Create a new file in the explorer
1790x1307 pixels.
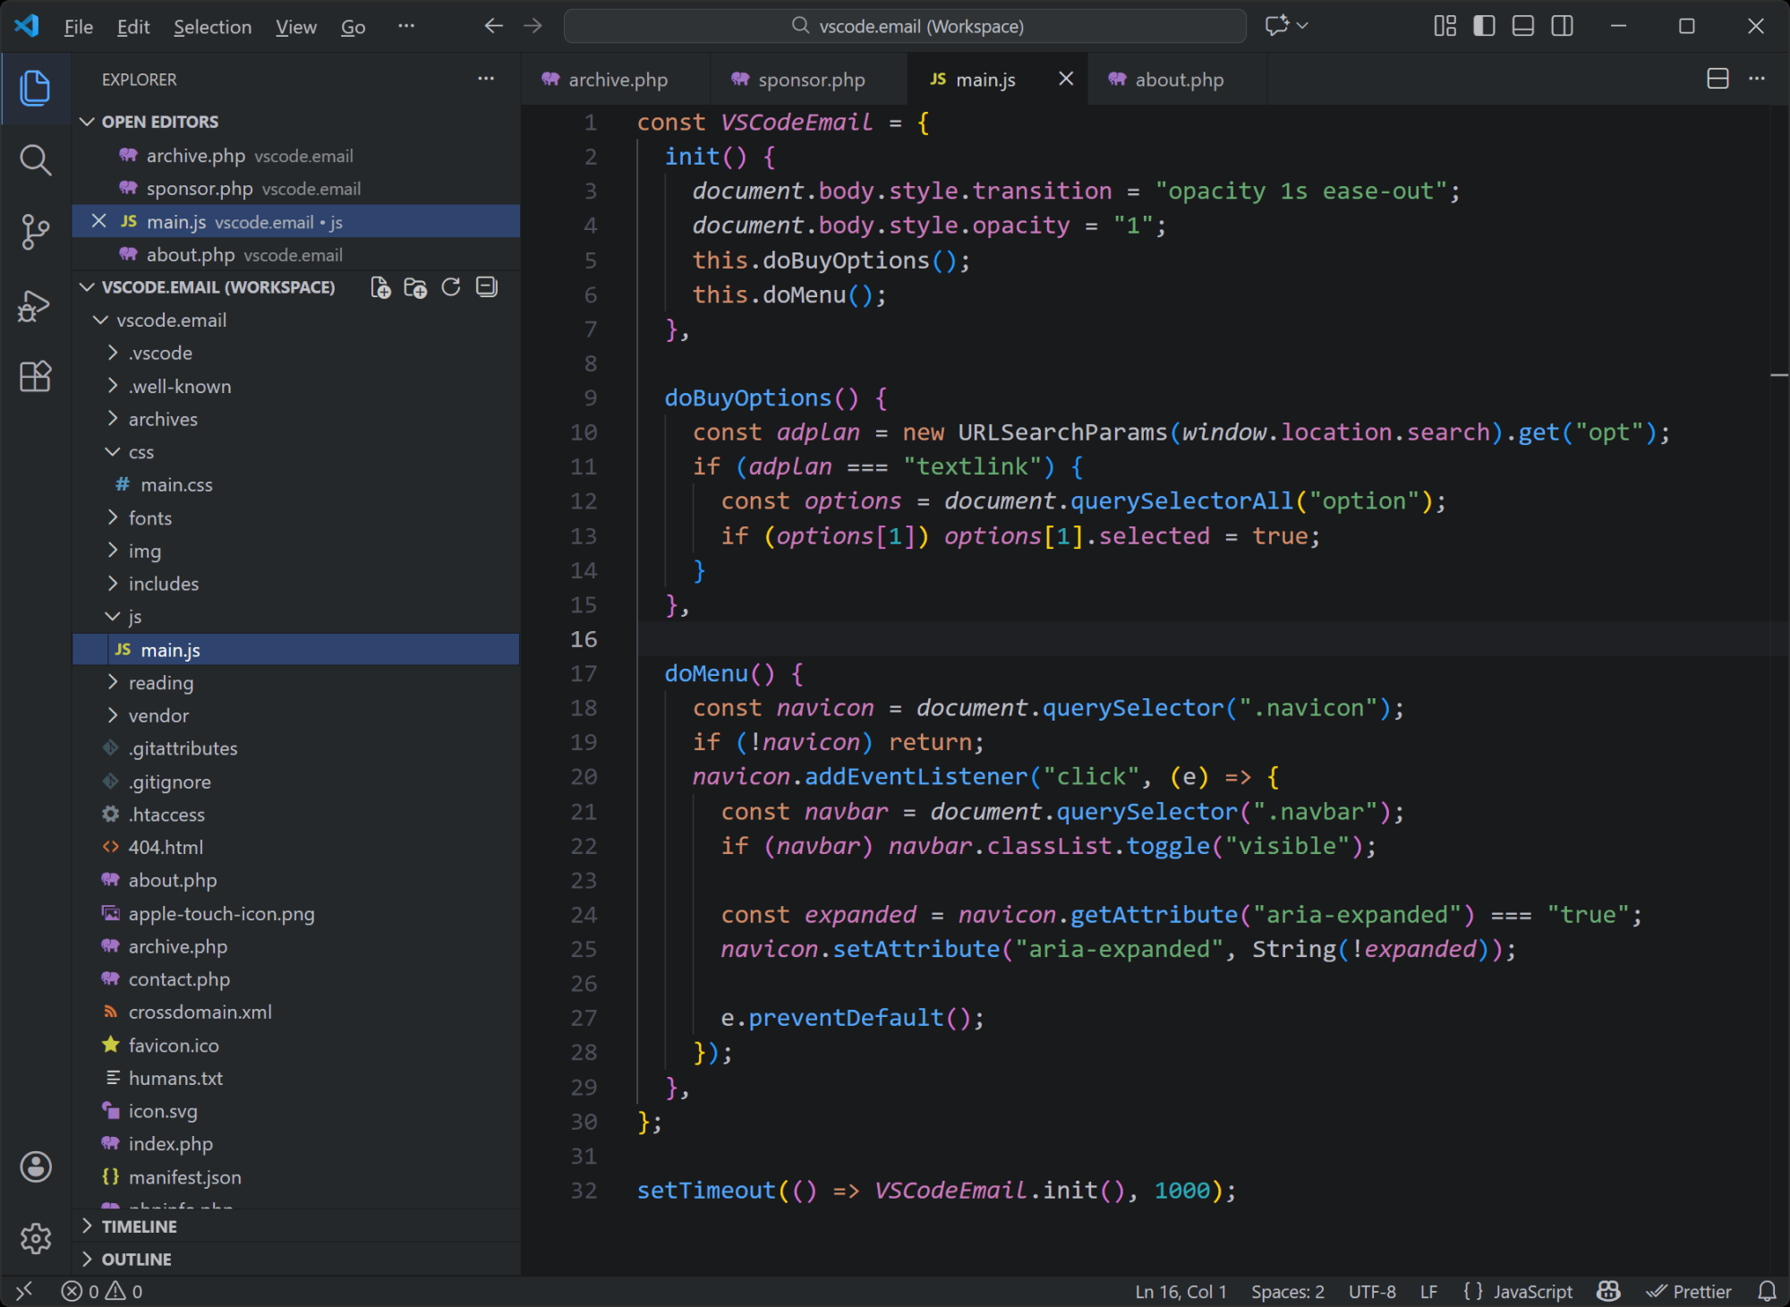[x=379, y=287]
